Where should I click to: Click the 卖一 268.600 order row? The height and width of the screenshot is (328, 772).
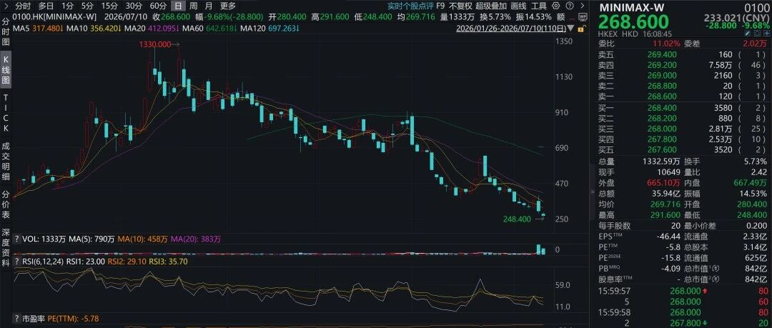(684, 96)
